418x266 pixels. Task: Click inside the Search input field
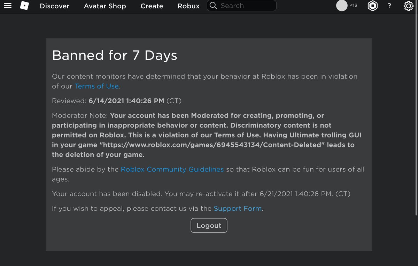point(244,6)
